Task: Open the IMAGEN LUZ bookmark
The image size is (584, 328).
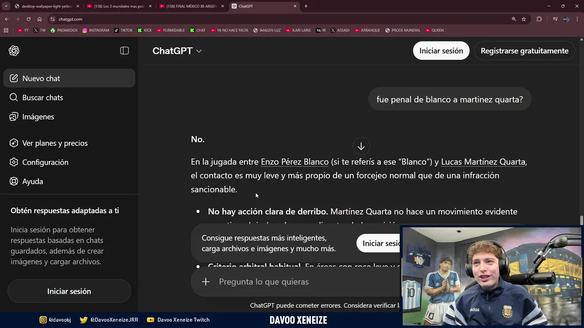Action: pyautogui.click(x=267, y=30)
